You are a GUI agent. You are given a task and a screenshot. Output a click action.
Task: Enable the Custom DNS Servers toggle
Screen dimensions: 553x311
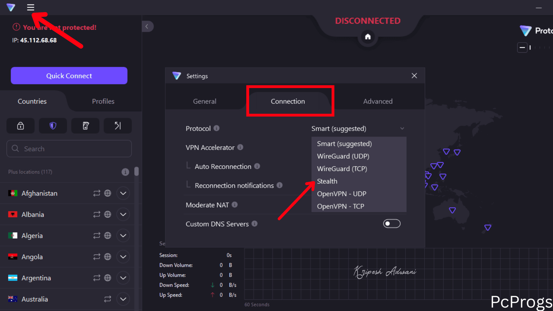[392, 224]
